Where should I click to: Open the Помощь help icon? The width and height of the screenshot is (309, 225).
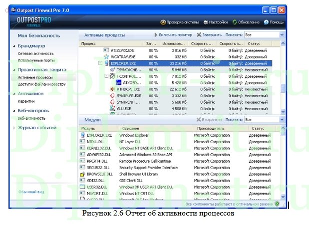pos(266,22)
